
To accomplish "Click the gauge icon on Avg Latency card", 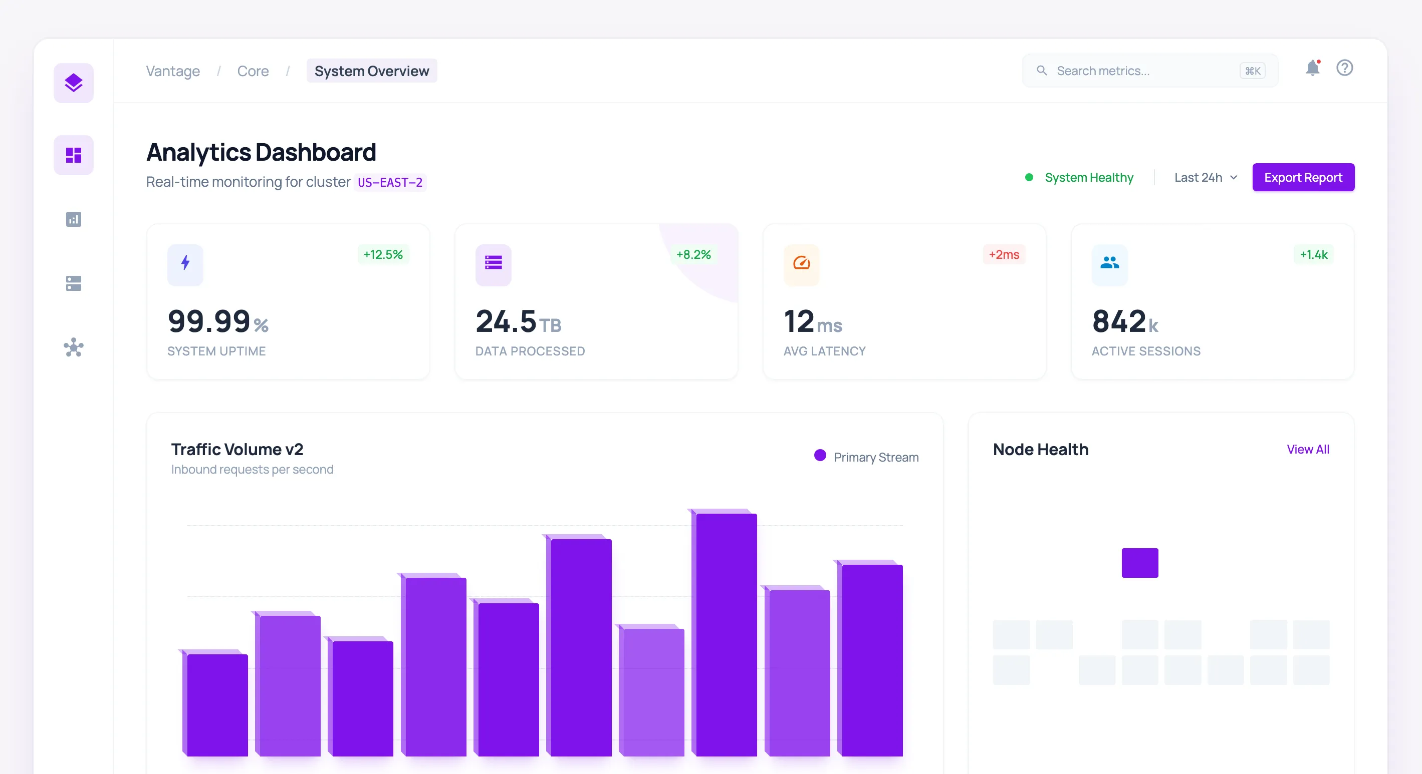I will tap(802, 265).
